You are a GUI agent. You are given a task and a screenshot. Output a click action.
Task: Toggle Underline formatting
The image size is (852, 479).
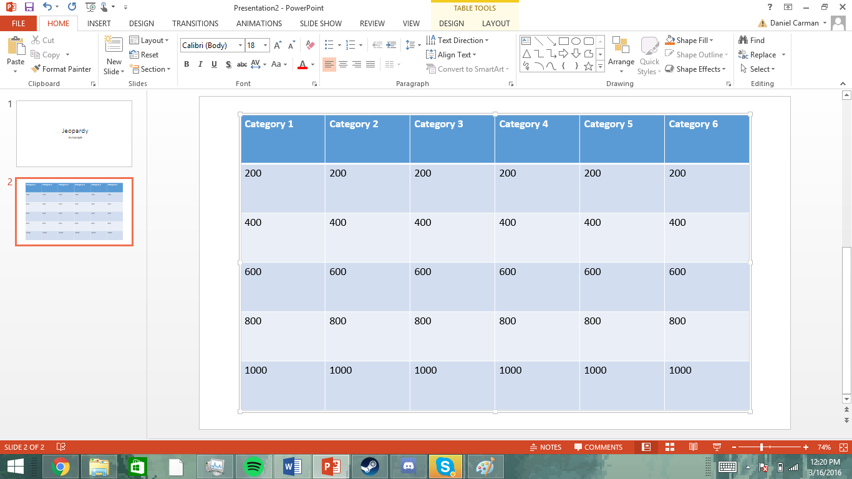pyautogui.click(x=214, y=64)
